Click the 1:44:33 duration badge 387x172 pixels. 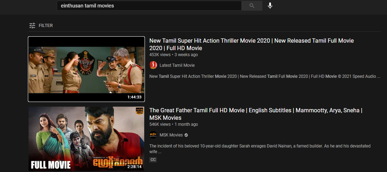tap(134, 97)
